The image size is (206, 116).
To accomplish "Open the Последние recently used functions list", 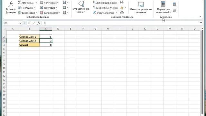I will [x=27, y=8].
